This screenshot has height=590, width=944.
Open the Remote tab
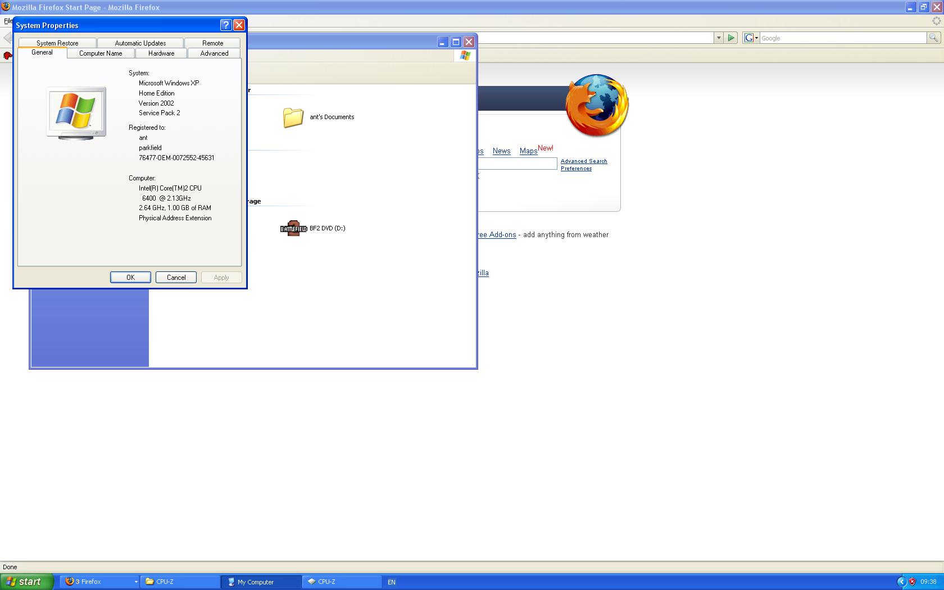point(213,43)
